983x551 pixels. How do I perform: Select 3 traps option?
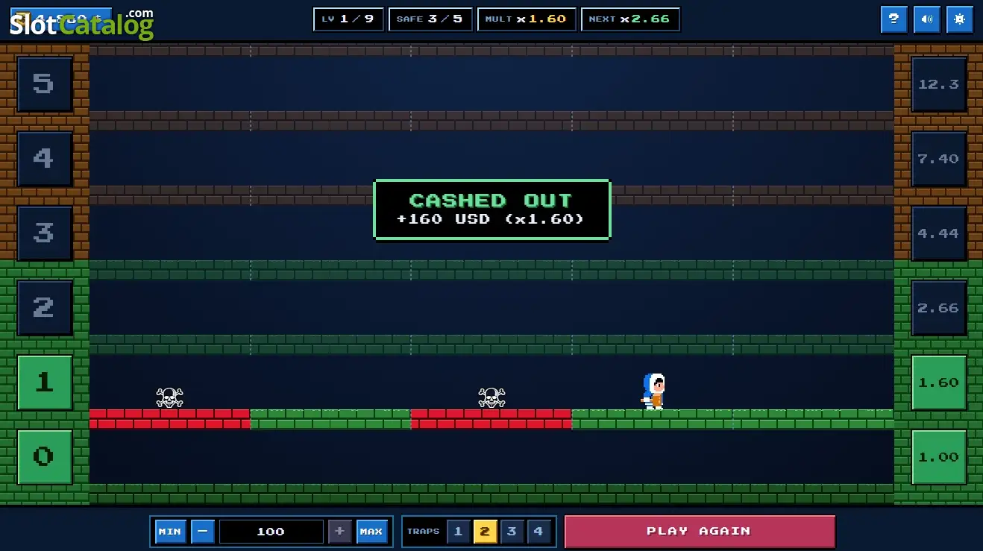512,532
